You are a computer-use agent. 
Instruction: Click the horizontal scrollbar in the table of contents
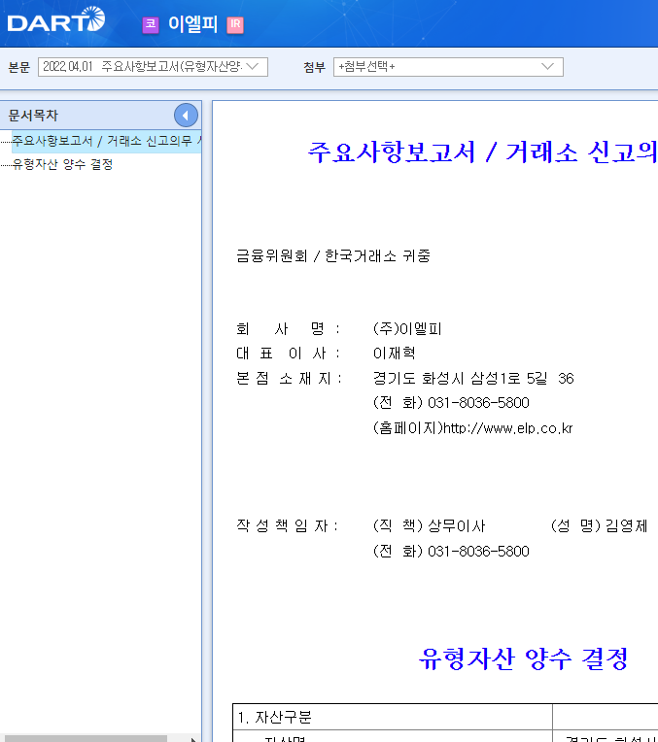(86, 739)
